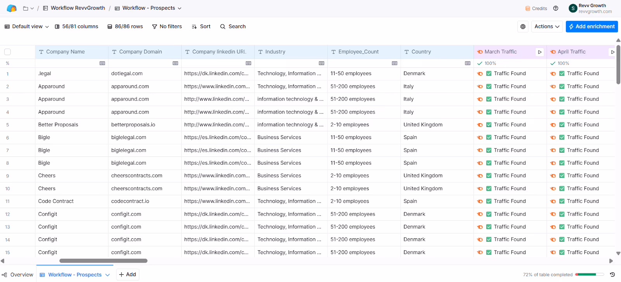621x282 pixels.
Task: Toggle the select-all rows checkbox
Action: point(7,52)
